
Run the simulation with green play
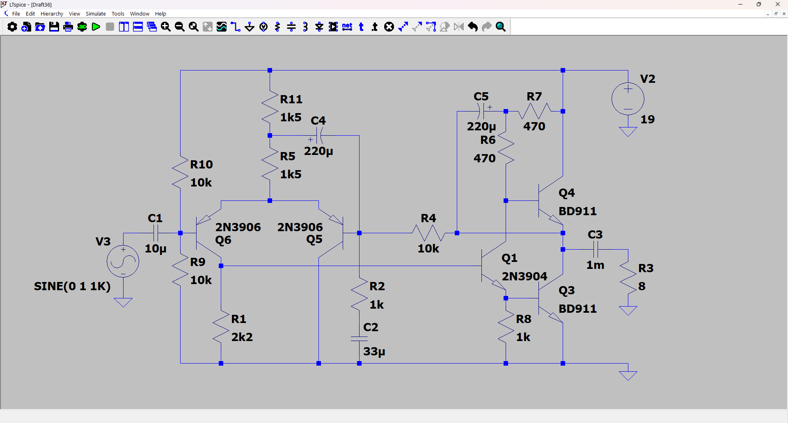click(96, 27)
